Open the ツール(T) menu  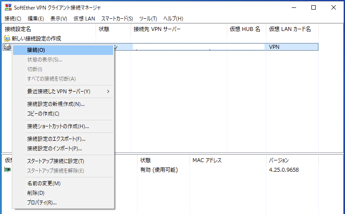coord(148,19)
